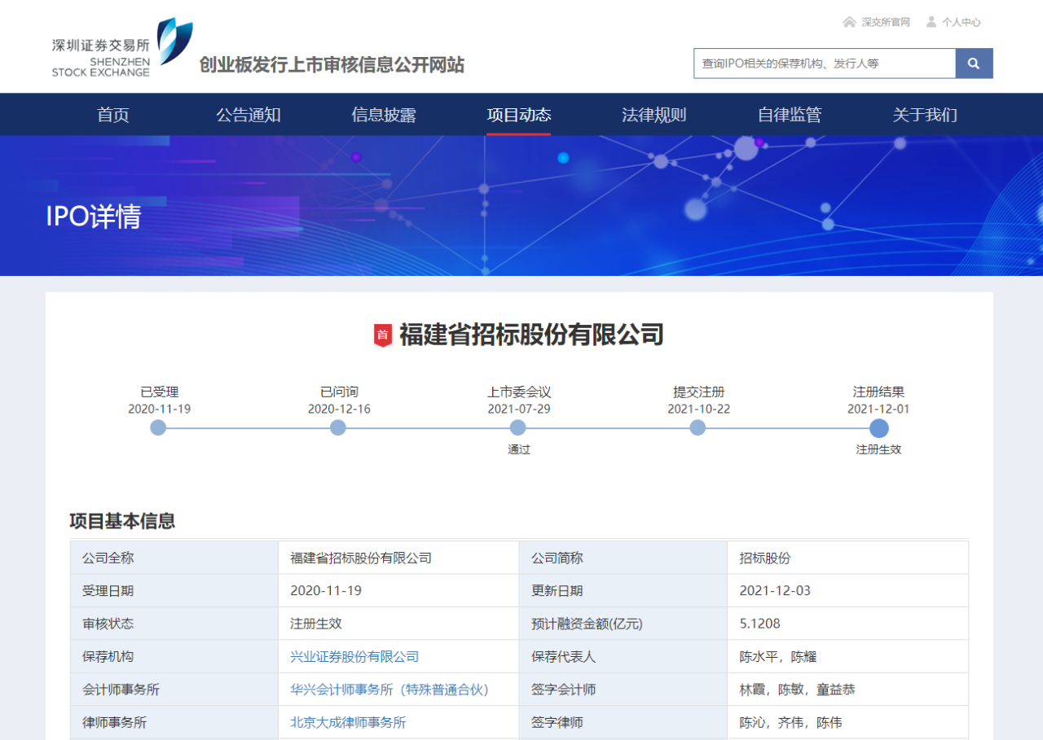
Task: Click the 保荐机构 label cell
Action: click(x=174, y=657)
